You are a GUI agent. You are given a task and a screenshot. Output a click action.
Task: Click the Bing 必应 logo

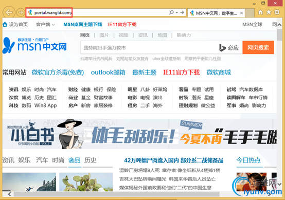click(x=229, y=48)
